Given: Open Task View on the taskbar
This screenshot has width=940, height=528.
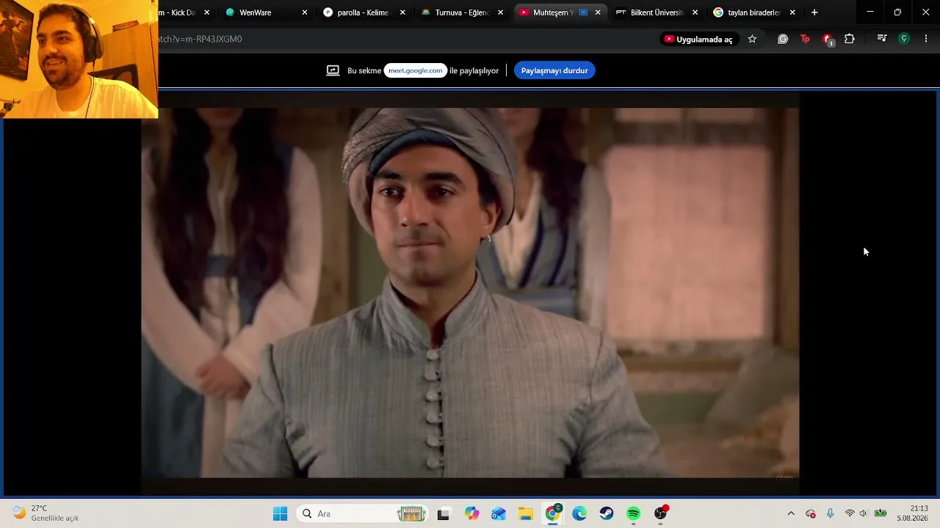Looking at the screenshot, I should [x=444, y=514].
